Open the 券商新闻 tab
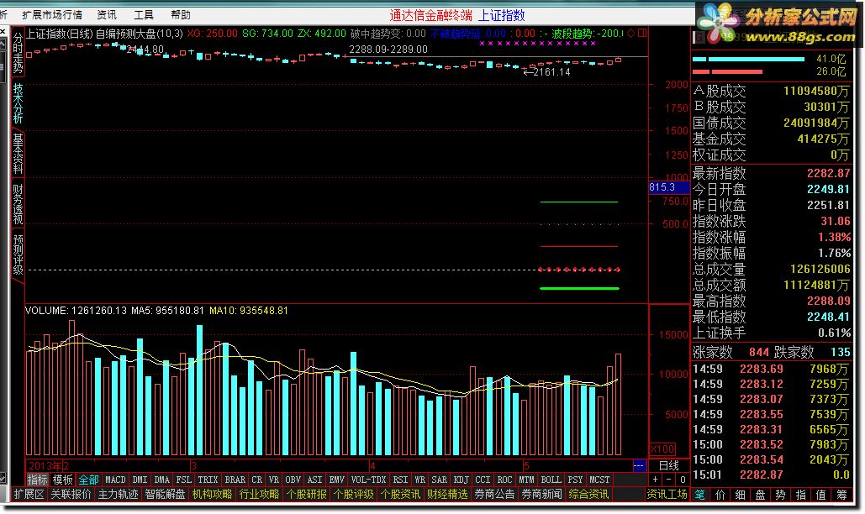This screenshot has height=514, width=865. (541, 495)
